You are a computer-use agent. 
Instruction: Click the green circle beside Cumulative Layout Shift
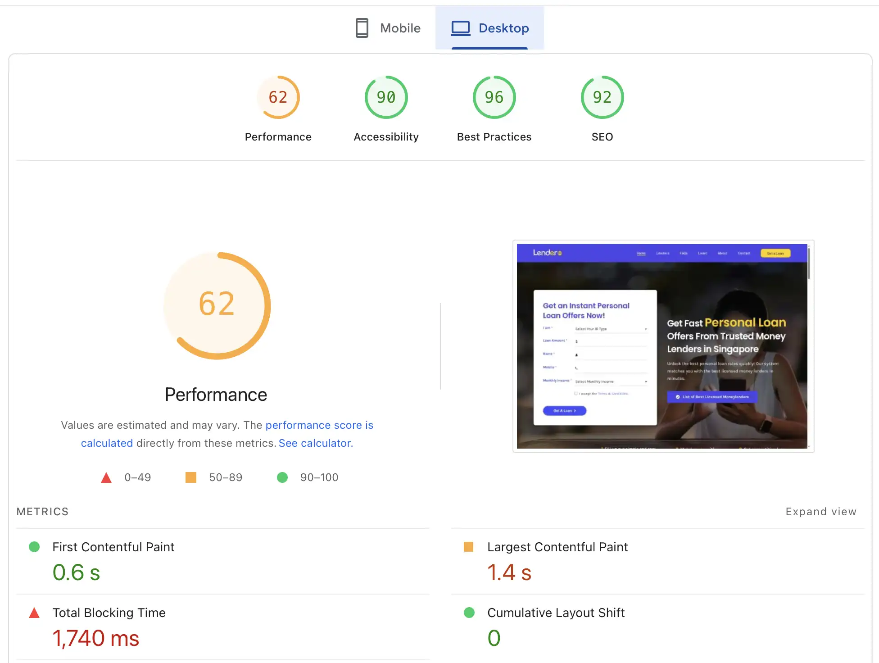(x=469, y=613)
